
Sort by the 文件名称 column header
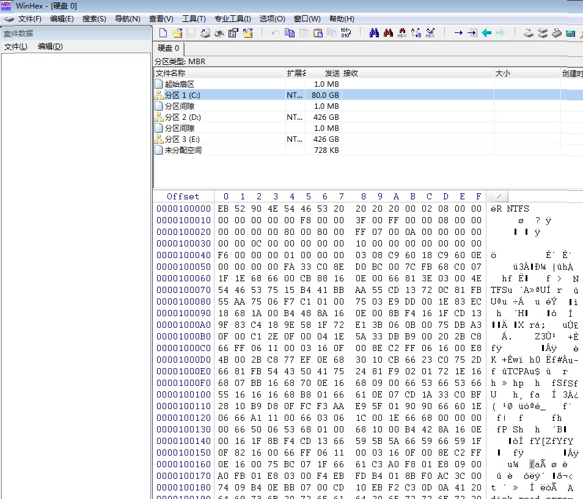click(219, 73)
